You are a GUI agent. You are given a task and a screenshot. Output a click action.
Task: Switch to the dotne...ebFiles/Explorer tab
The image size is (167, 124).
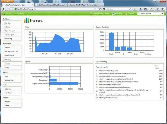[51, 5]
